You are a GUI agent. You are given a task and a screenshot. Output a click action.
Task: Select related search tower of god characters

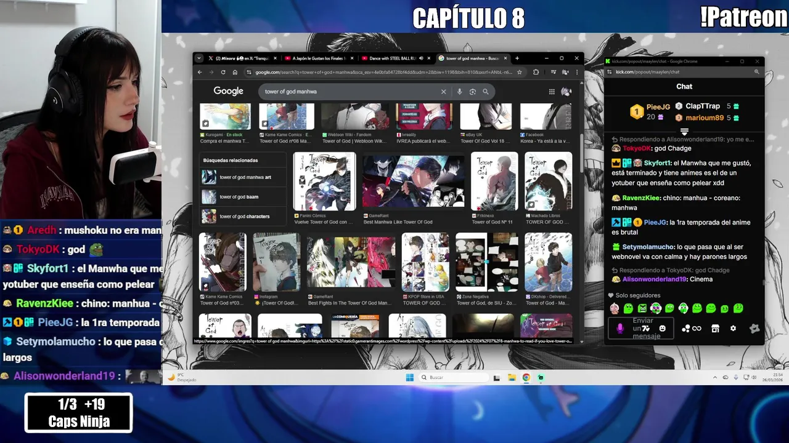tap(243, 217)
